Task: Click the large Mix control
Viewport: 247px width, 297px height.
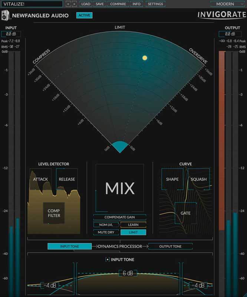Action: pyautogui.click(x=119, y=188)
